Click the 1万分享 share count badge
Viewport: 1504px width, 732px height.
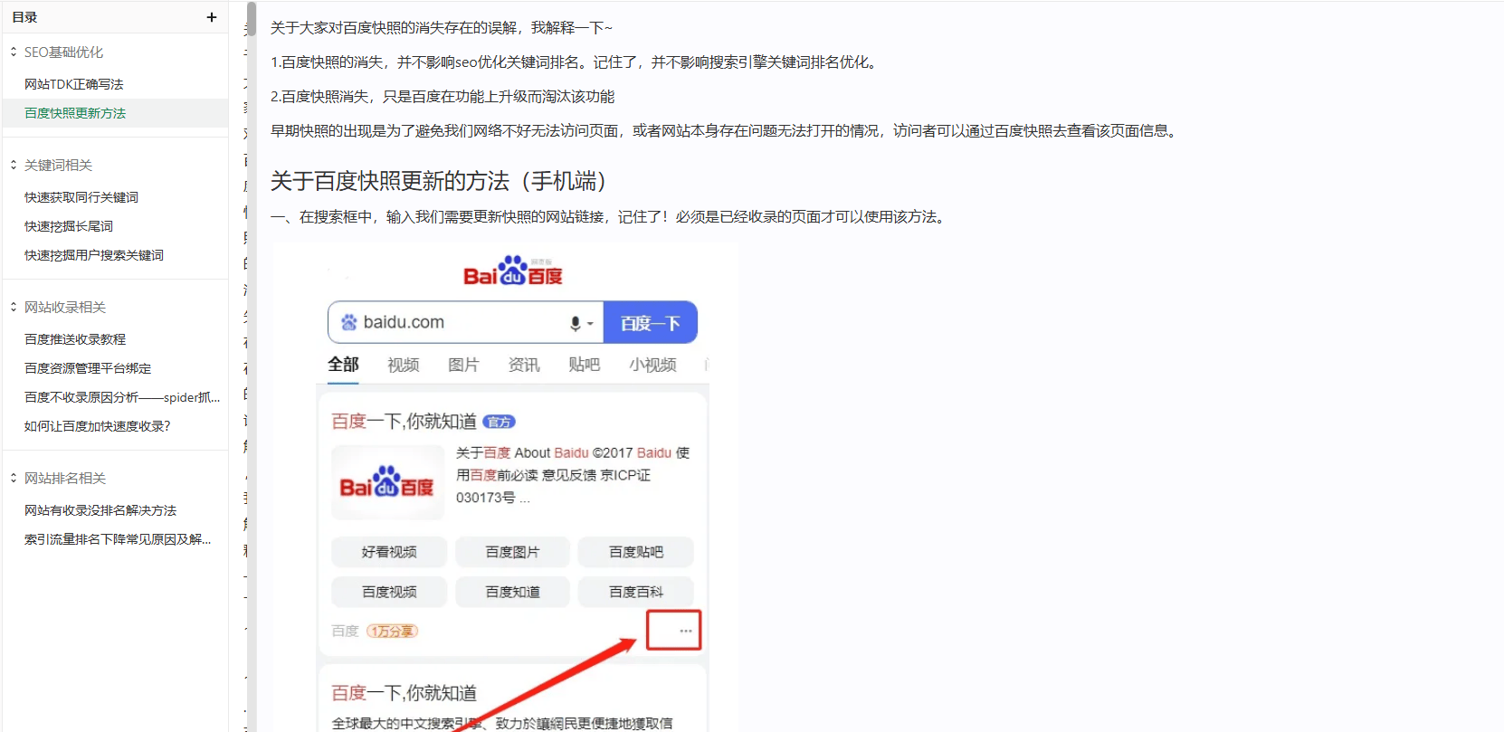click(392, 632)
